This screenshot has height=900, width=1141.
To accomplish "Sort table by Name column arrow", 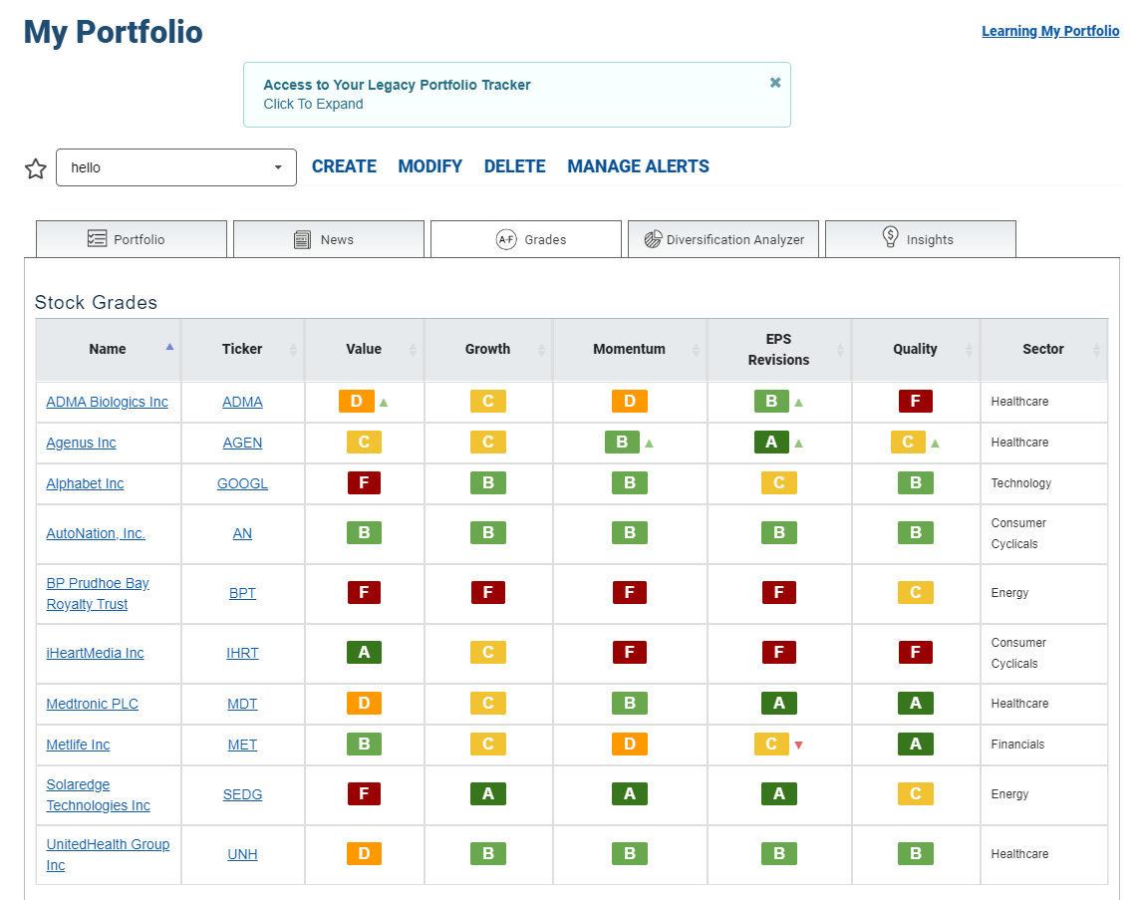I will (169, 347).
